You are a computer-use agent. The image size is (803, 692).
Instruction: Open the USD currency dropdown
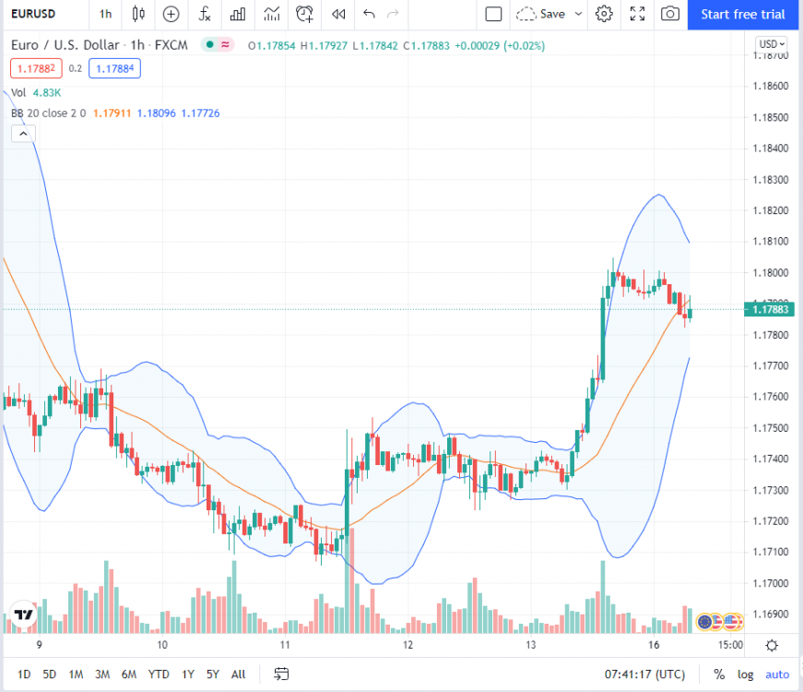tap(771, 43)
